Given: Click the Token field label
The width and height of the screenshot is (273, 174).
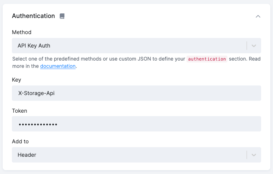Looking at the screenshot, I should (x=20, y=111).
